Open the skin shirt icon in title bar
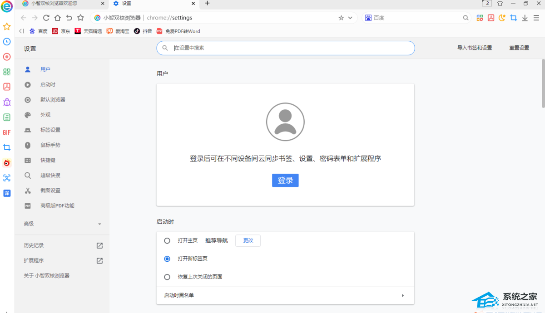 500,3
